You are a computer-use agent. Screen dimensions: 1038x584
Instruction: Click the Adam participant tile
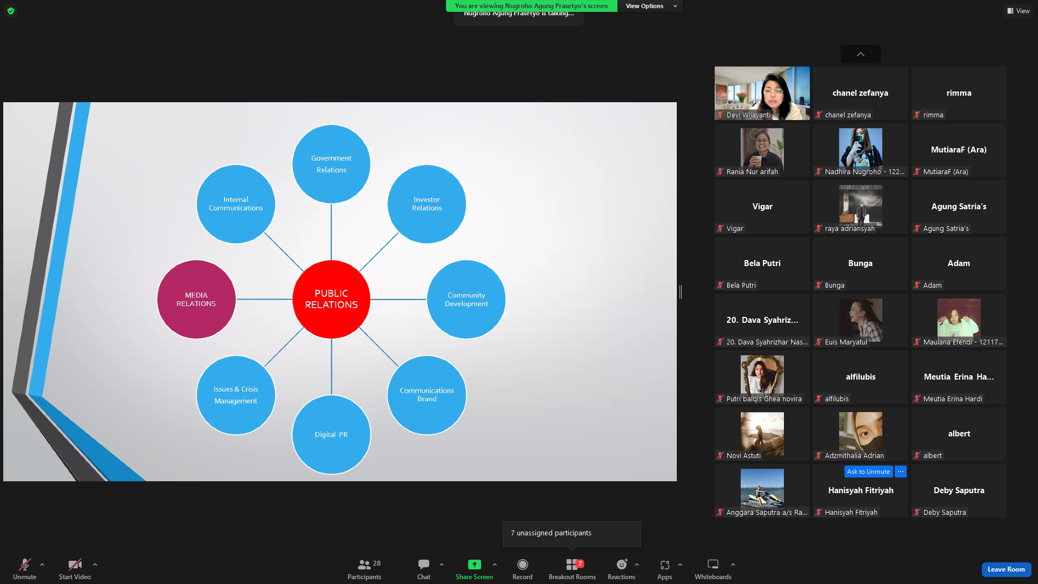pyautogui.click(x=959, y=263)
